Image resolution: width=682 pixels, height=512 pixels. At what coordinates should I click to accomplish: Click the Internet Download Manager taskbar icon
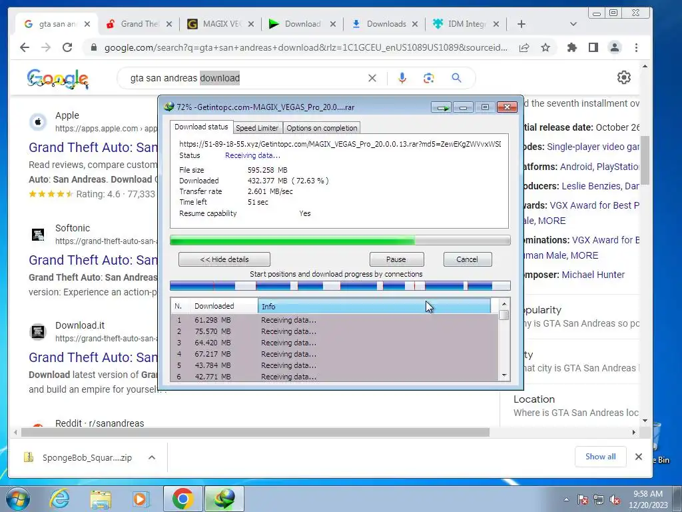[x=224, y=499]
